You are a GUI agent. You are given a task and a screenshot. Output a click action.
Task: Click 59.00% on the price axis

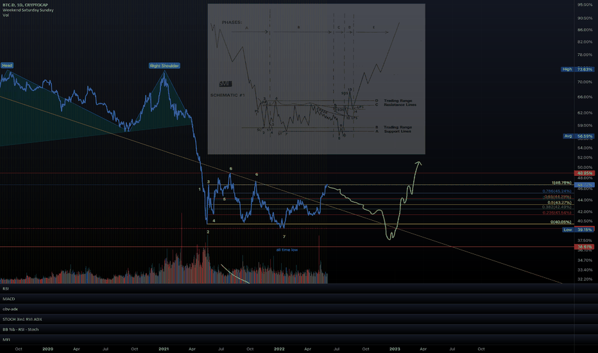(x=585, y=125)
